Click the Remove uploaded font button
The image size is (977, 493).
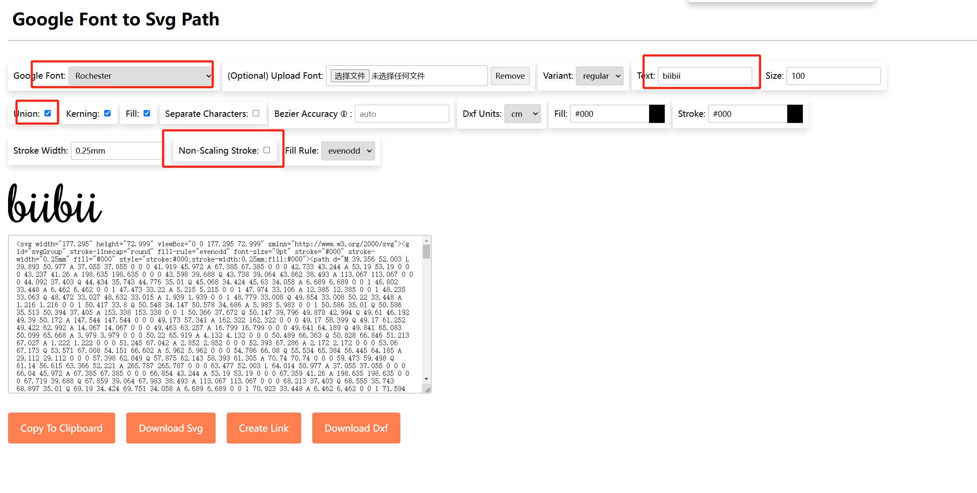(x=510, y=76)
